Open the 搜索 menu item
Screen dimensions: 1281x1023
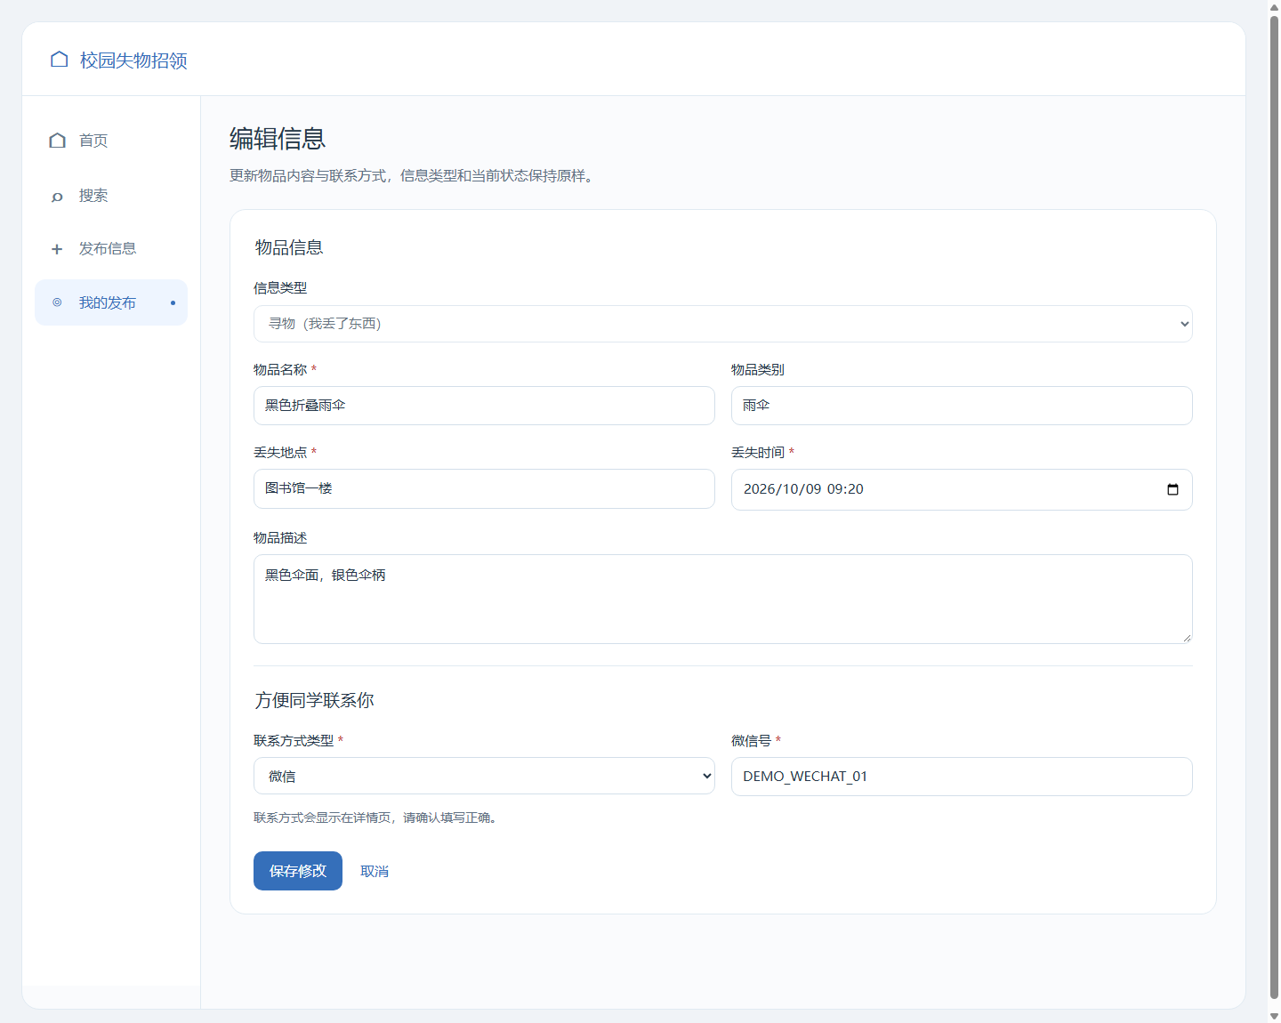pyautogui.click(x=111, y=196)
